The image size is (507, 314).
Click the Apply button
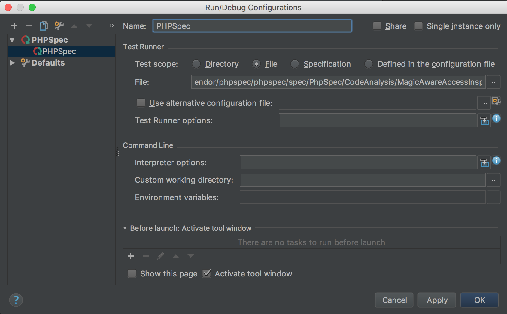pos(437,300)
